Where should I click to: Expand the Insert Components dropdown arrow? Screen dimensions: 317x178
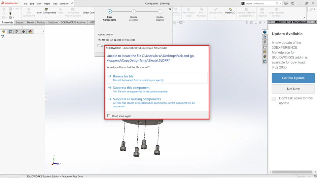(46, 18)
